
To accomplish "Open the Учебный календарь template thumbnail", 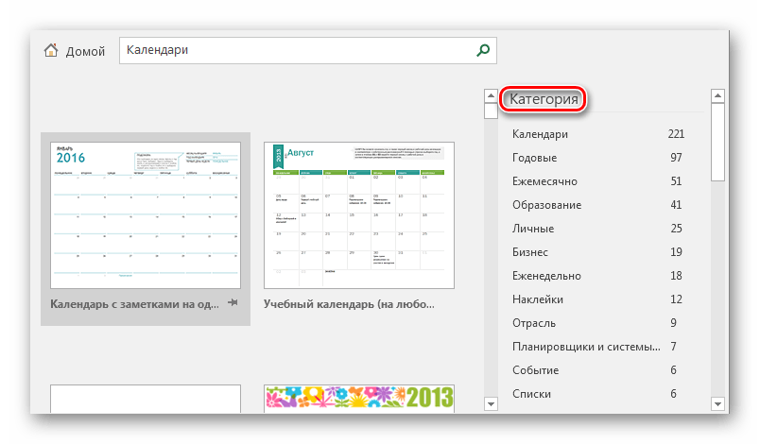I will (359, 215).
